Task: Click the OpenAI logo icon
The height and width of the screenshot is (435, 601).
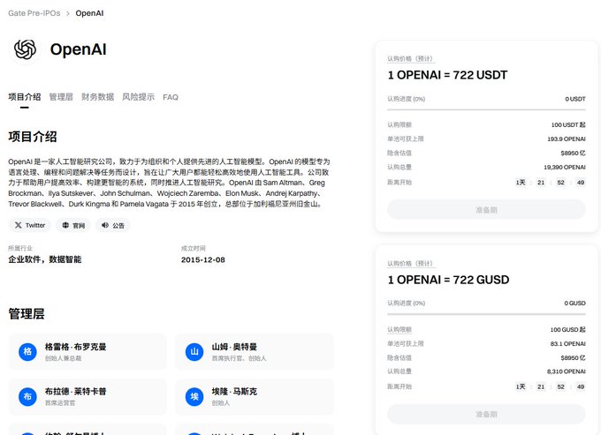Action: pyautogui.click(x=25, y=49)
